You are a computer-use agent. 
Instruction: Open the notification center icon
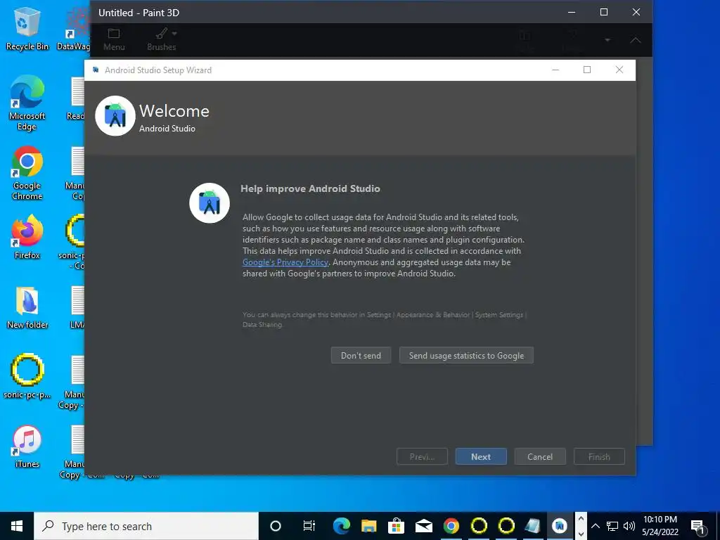[698, 527]
